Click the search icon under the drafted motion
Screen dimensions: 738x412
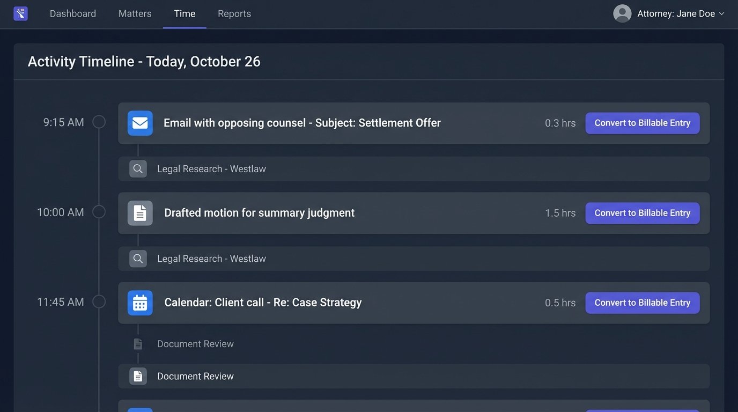point(138,259)
